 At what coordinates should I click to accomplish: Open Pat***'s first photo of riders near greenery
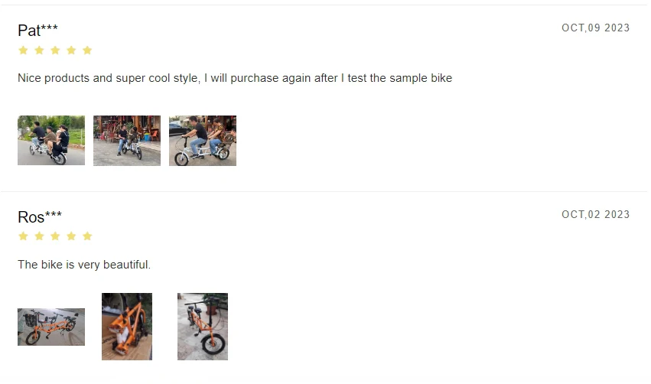point(51,141)
